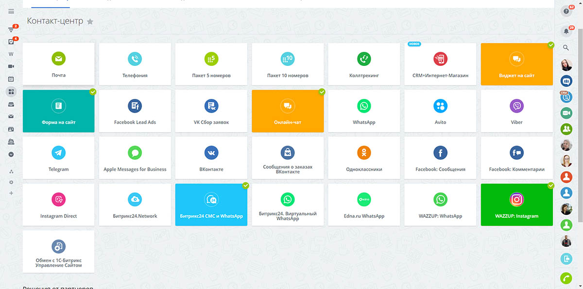
Task: Open the calendar icon in left sidebar
Action: pos(11,79)
